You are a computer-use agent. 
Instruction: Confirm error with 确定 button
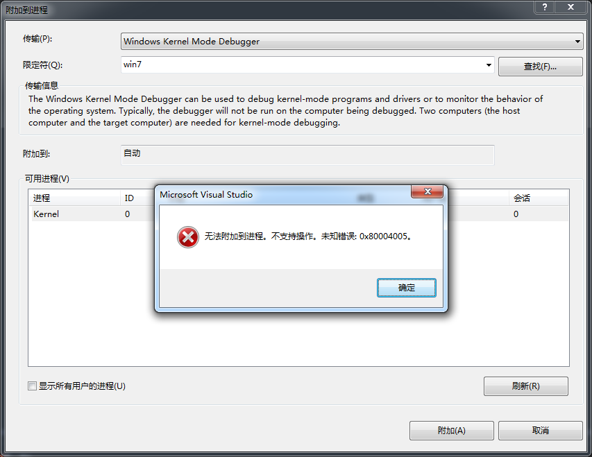[x=406, y=288]
